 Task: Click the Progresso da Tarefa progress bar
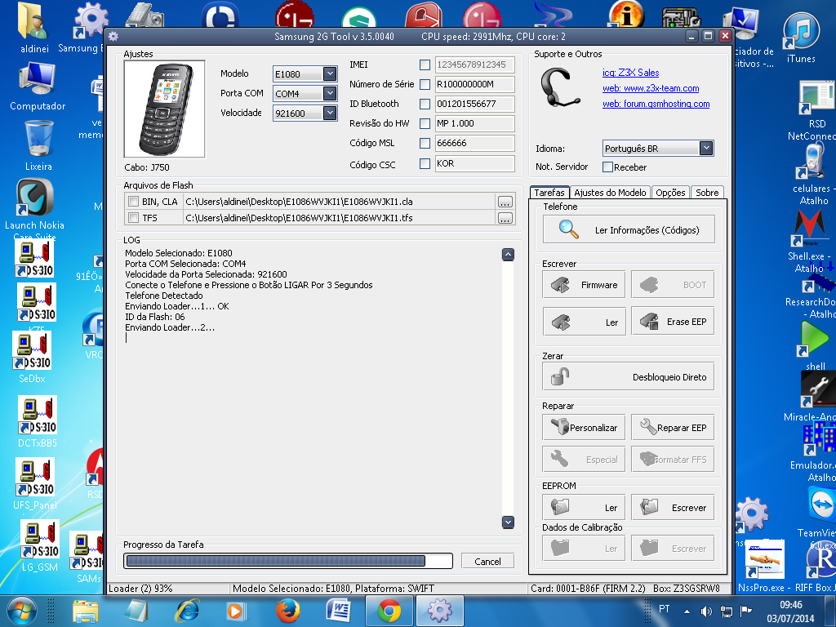pyautogui.click(x=288, y=561)
